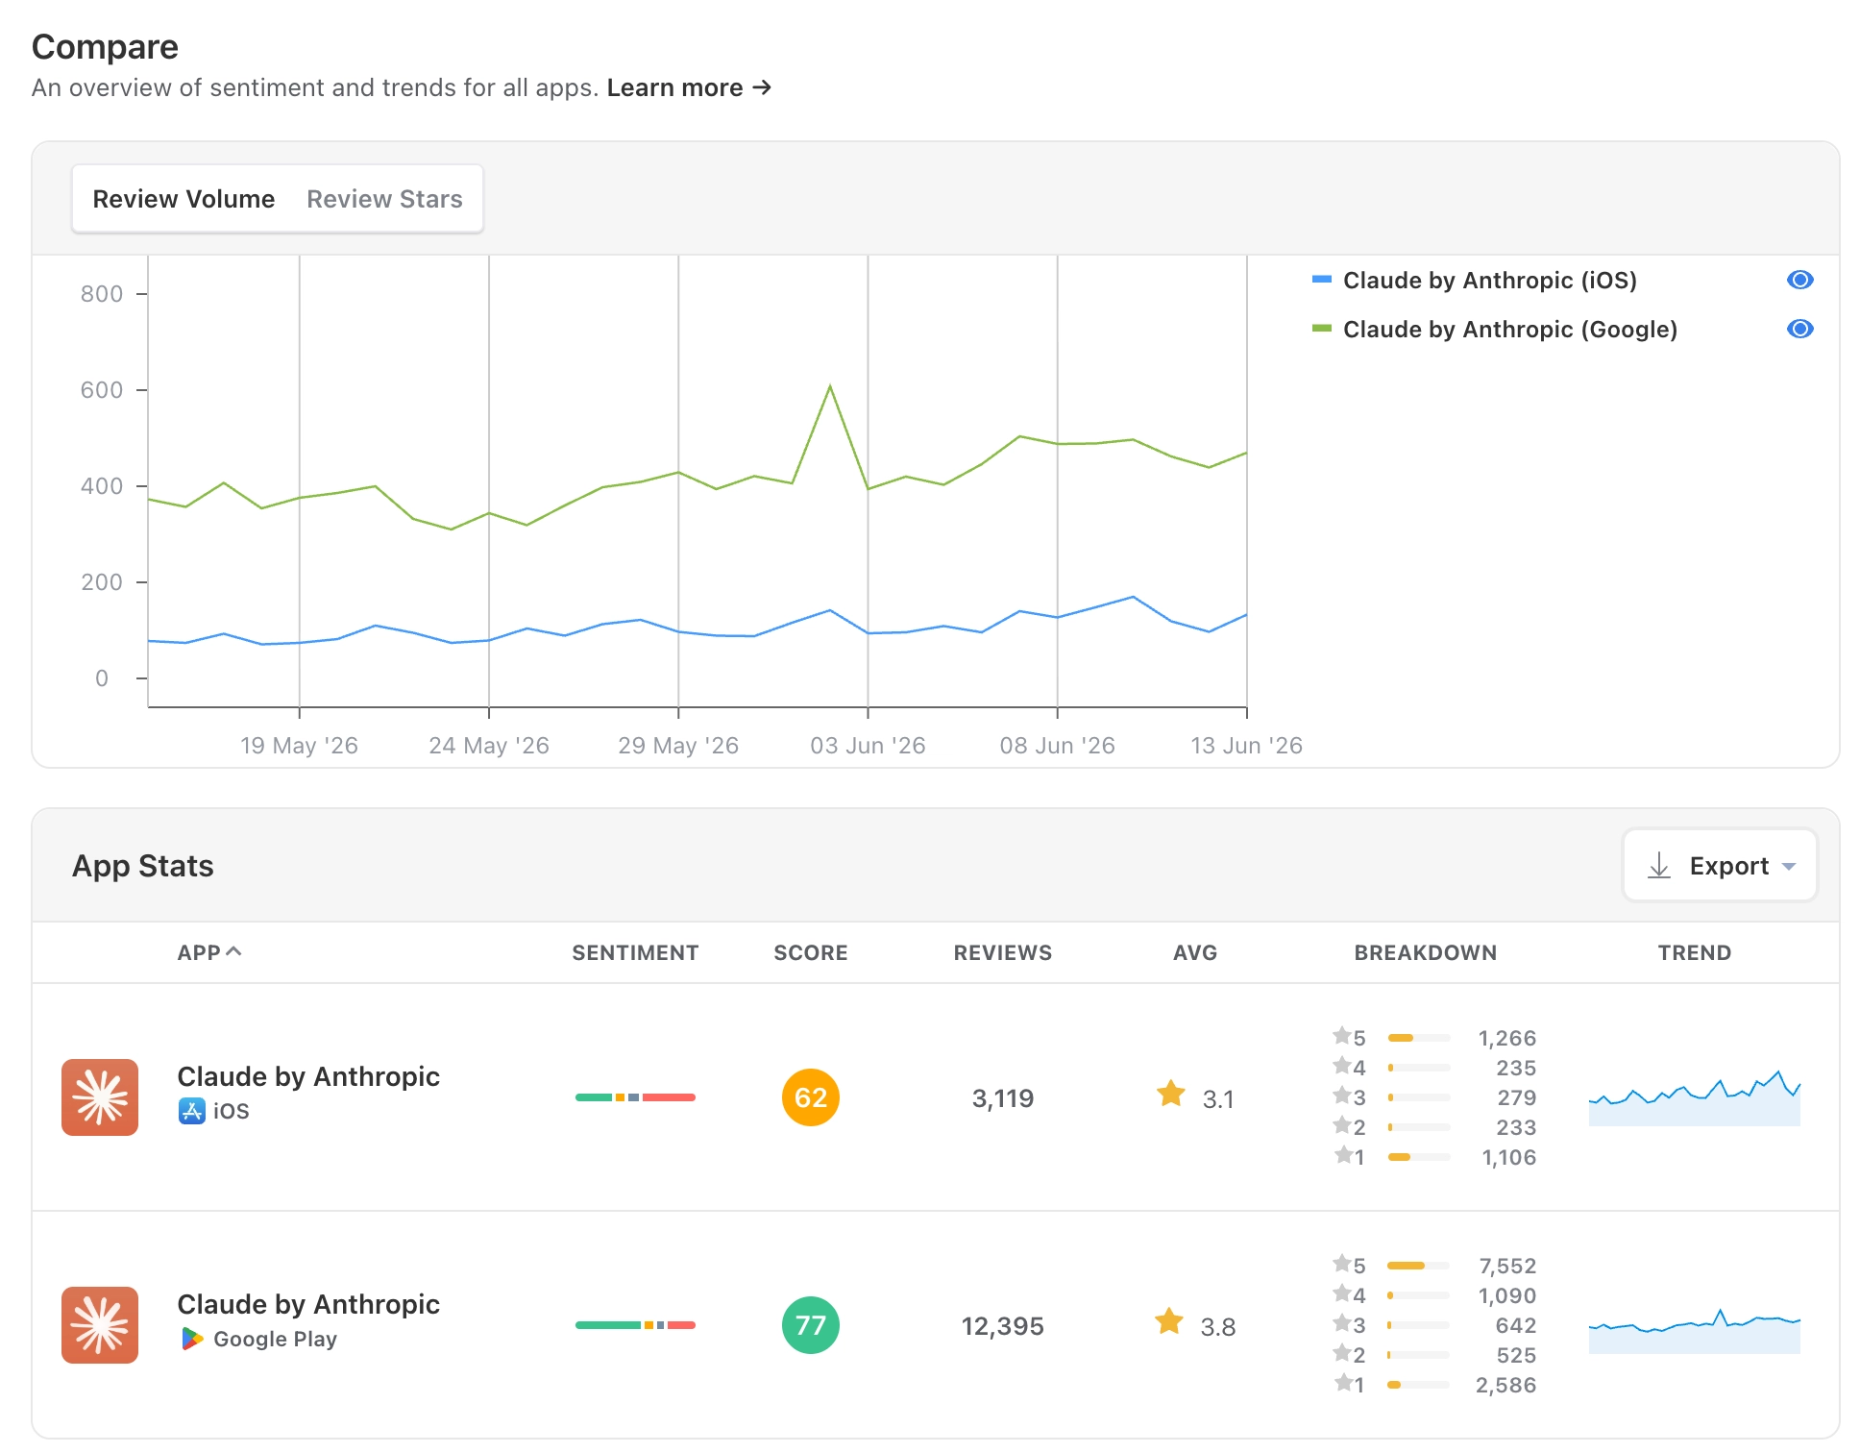The image size is (1860, 1453).
Task: Click the iOS 5-star breakdown bar
Action: pos(1419,1038)
